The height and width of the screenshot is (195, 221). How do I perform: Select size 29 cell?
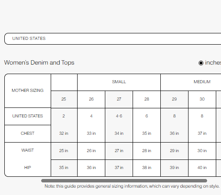click(174, 99)
